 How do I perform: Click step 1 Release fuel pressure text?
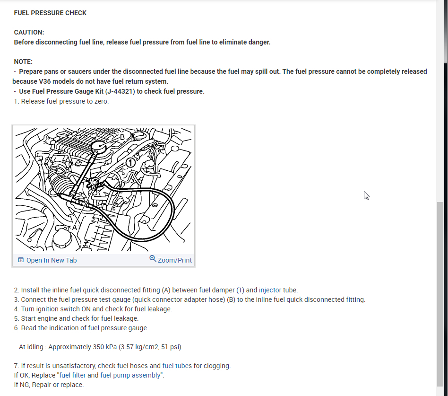[61, 102]
